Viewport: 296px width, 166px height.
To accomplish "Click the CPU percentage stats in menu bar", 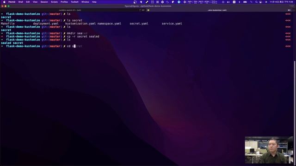I will pyautogui.click(x=190, y=2).
